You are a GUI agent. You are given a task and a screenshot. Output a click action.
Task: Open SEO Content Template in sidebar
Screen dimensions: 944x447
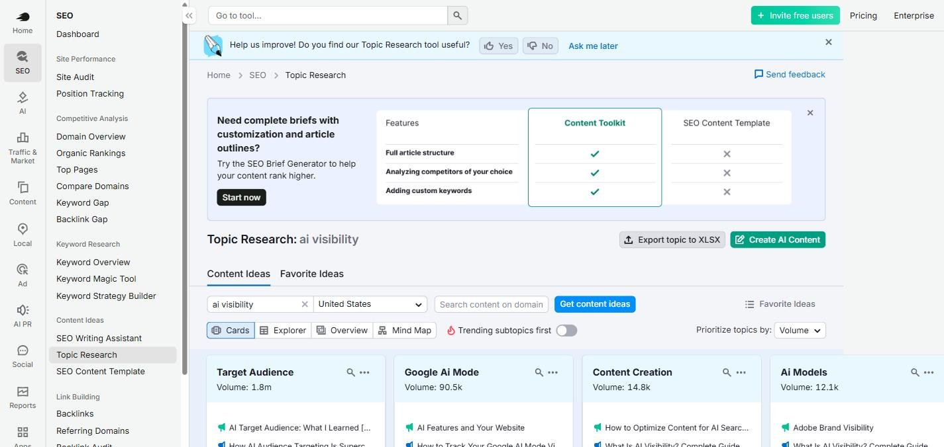pyautogui.click(x=101, y=371)
